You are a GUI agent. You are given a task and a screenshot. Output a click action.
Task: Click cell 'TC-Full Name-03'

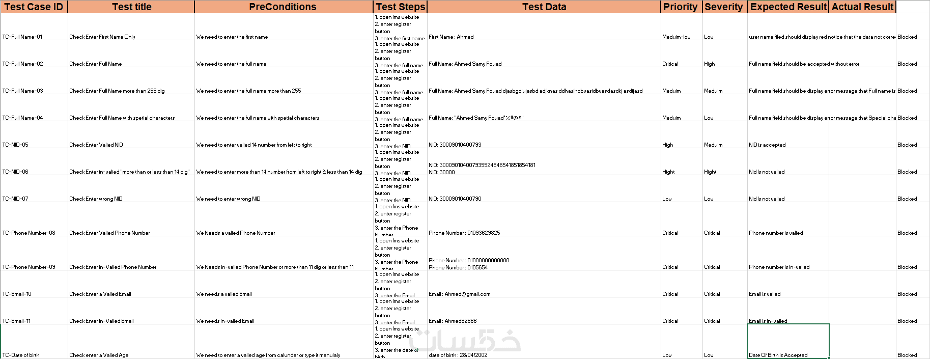[x=34, y=80]
